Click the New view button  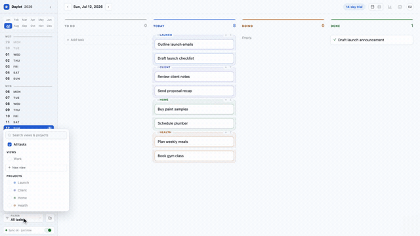36,168
